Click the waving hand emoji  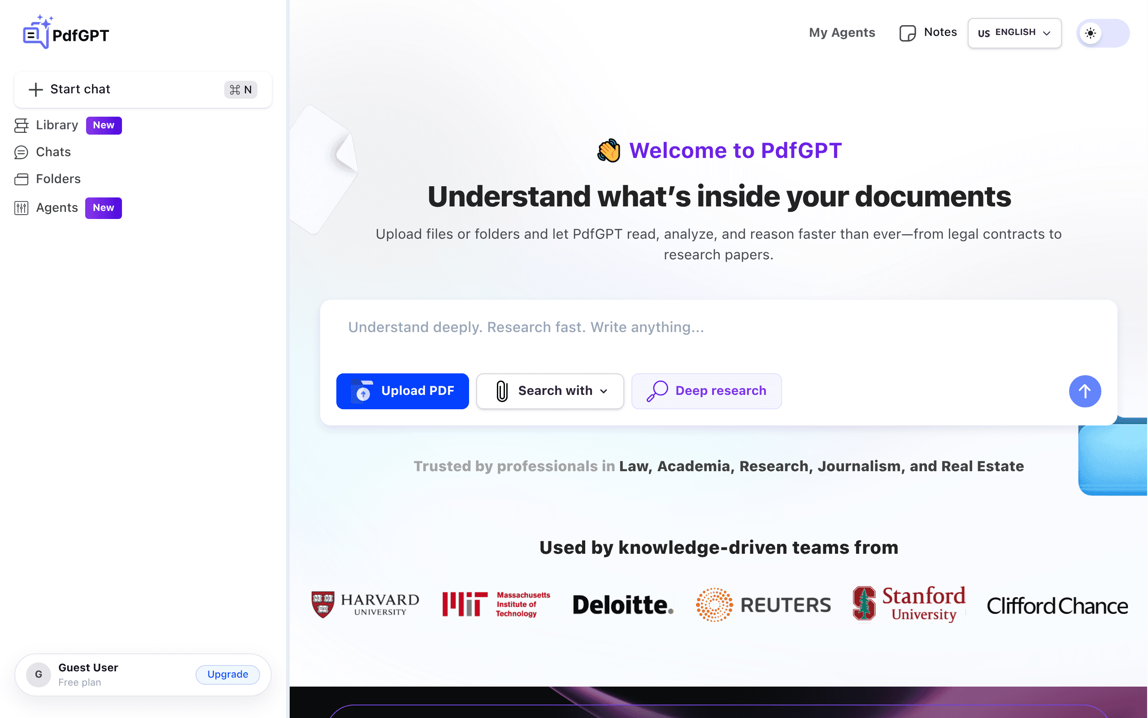pyautogui.click(x=609, y=150)
